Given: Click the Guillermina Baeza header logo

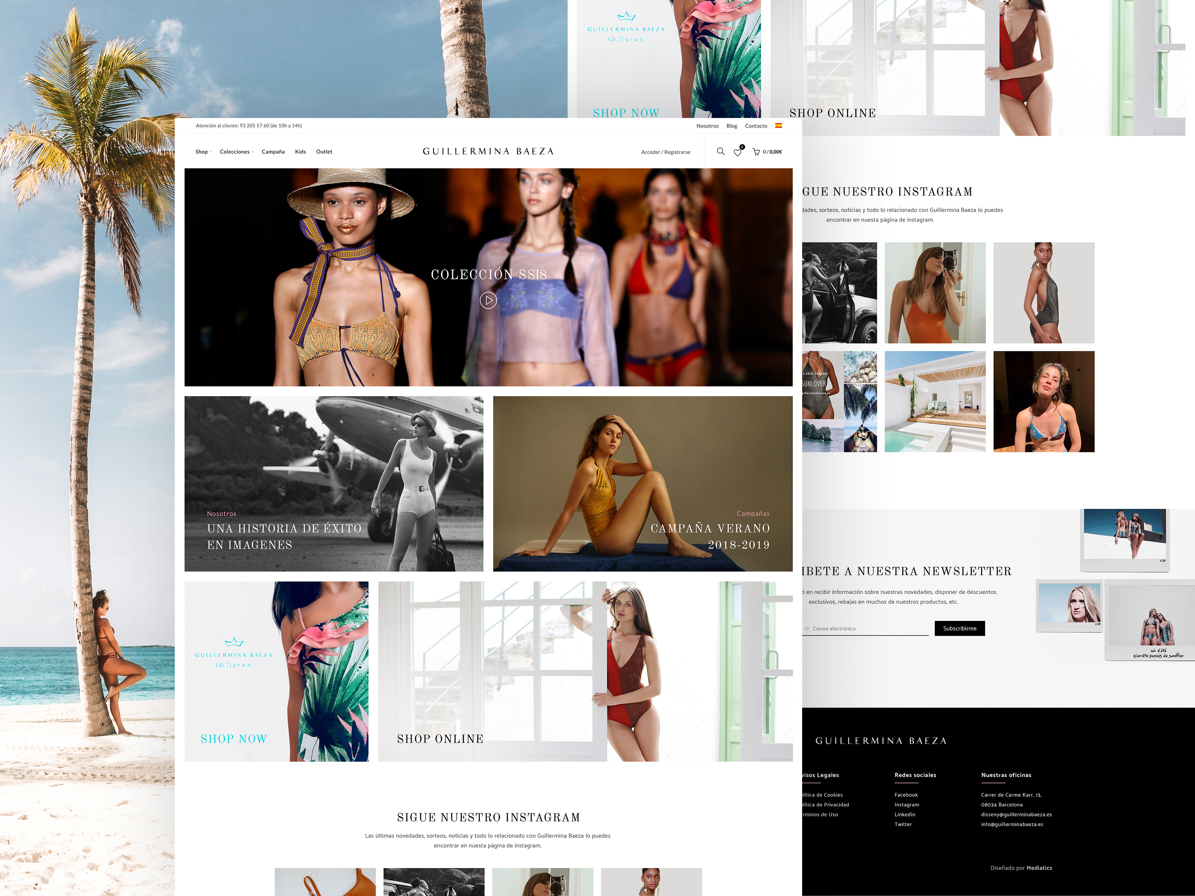Looking at the screenshot, I should 488,152.
